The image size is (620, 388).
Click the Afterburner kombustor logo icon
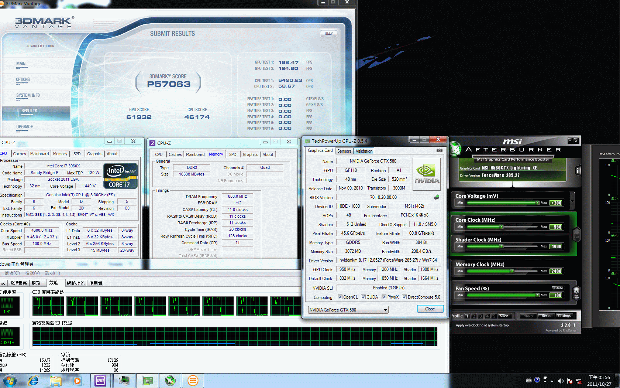click(x=455, y=149)
